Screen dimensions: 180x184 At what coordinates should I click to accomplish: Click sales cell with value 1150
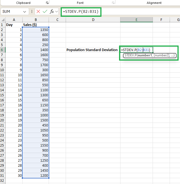pyautogui.click(x=36, y=105)
